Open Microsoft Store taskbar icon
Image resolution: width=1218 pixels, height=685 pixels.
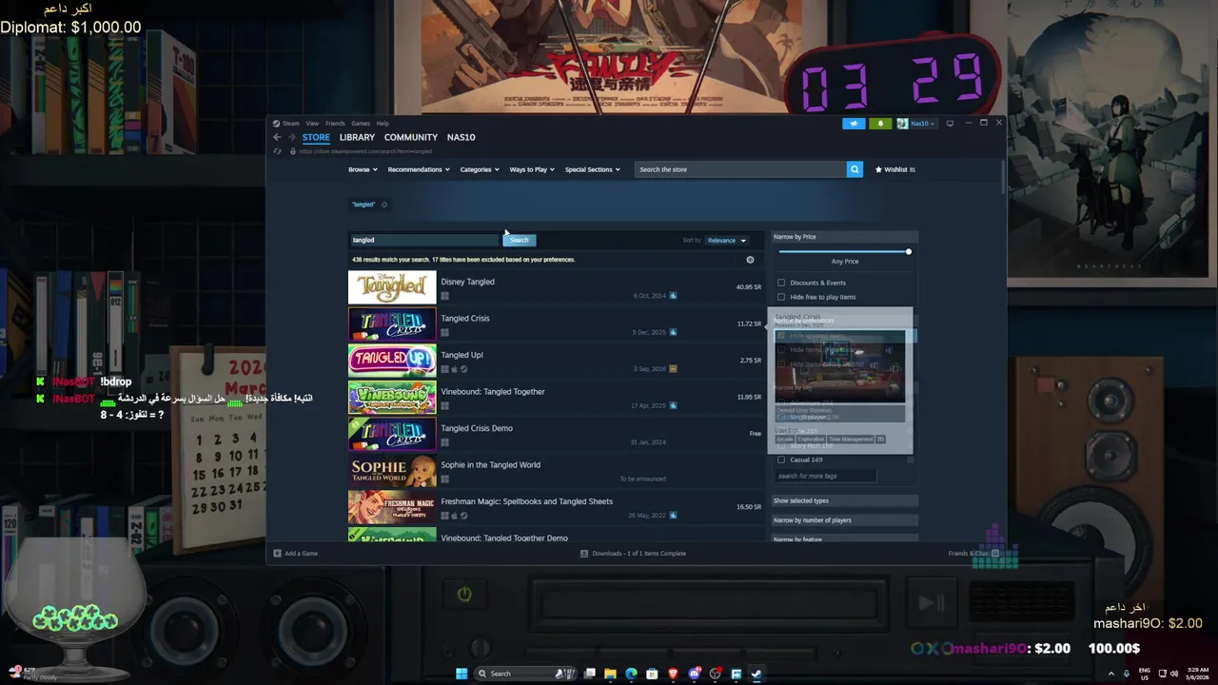tap(652, 674)
